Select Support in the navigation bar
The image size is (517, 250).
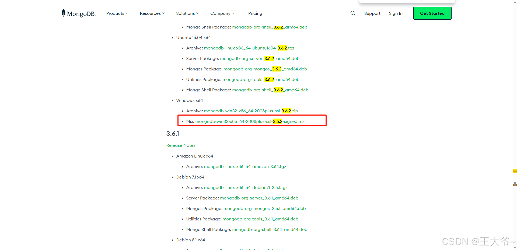tap(372, 13)
